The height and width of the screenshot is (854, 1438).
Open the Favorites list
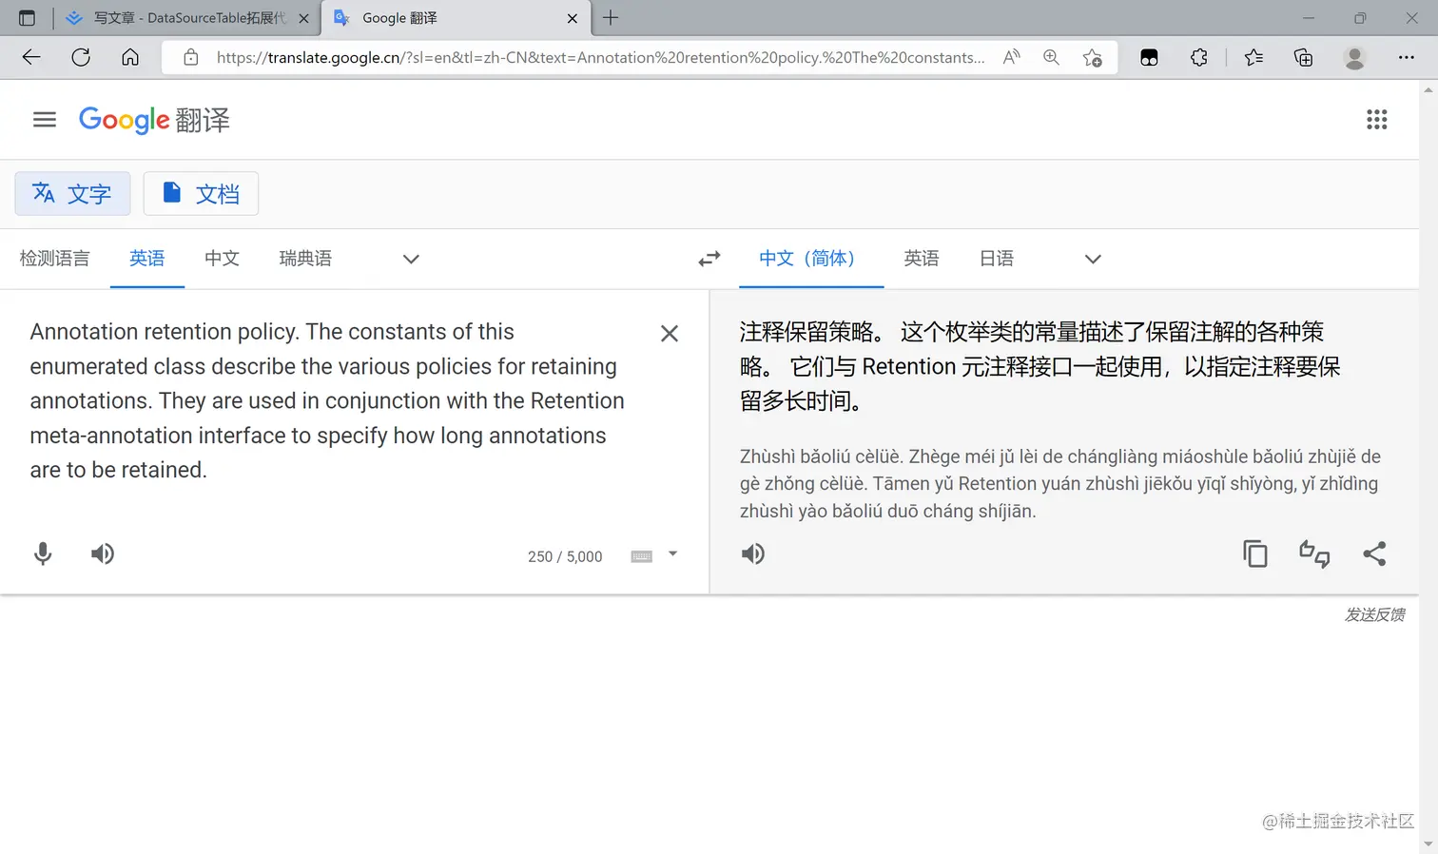click(1253, 57)
